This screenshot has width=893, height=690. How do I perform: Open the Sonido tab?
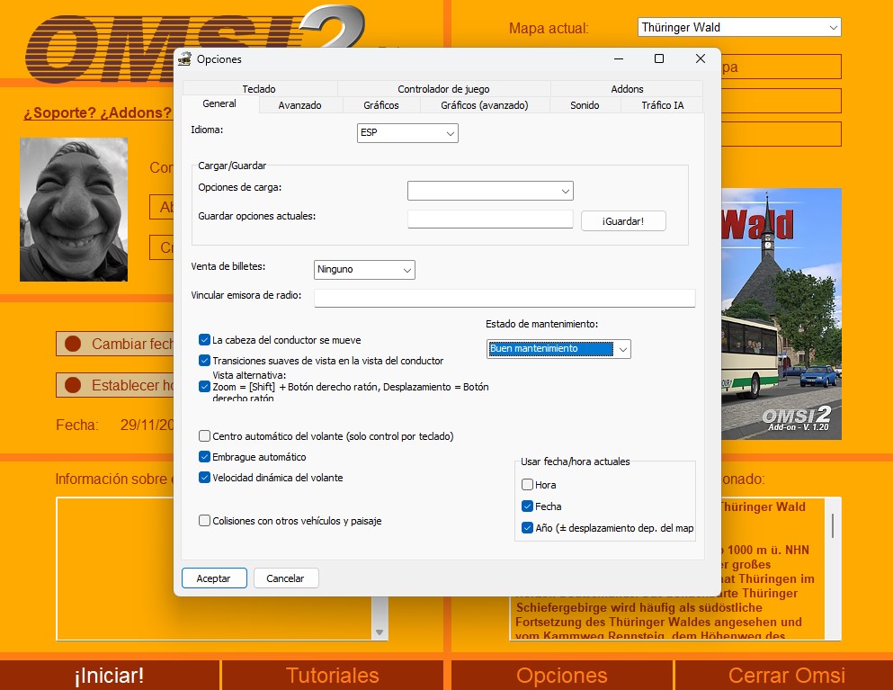pos(585,105)
